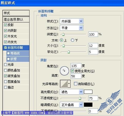Uncheck the 渐变叠加 checkbox

click(5, 76)
